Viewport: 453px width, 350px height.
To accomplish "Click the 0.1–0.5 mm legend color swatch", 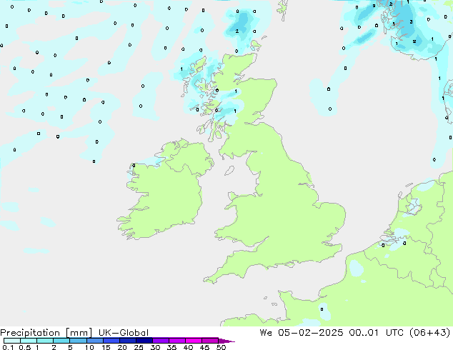I will [12, 341].
